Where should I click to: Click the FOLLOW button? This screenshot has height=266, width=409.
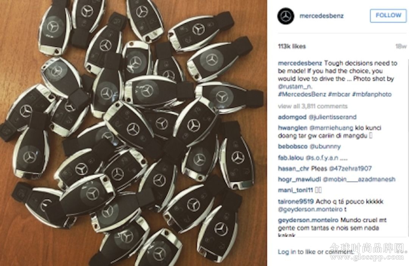(388, 16)
